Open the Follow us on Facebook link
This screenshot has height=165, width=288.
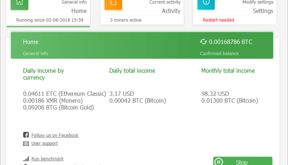[55, 135]
